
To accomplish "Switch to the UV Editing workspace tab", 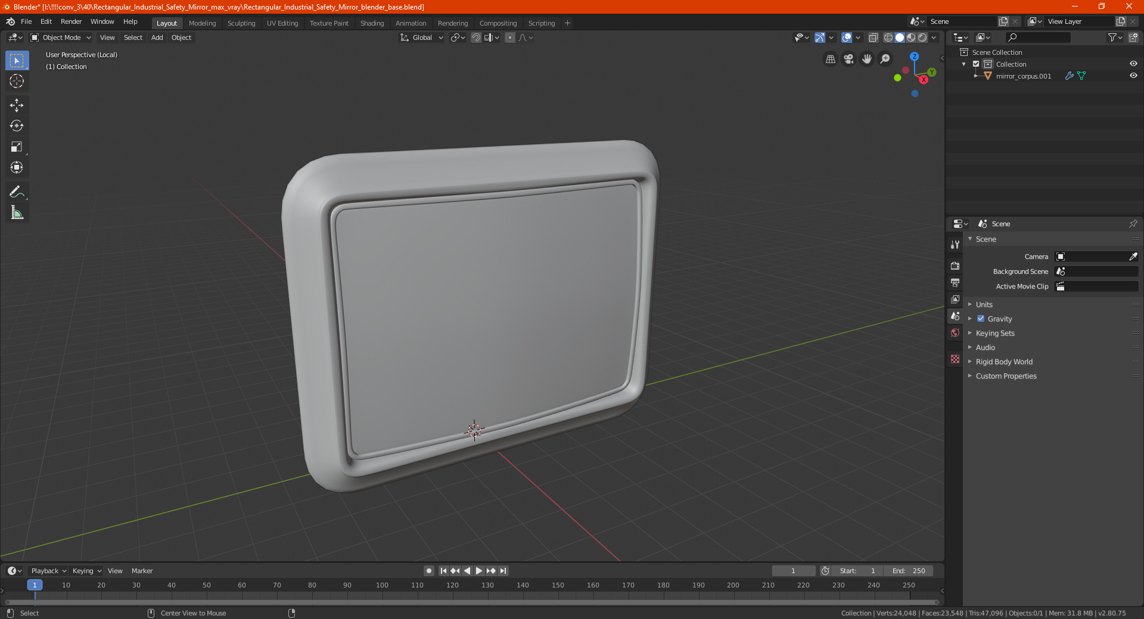I will click(x=282, y=23).
